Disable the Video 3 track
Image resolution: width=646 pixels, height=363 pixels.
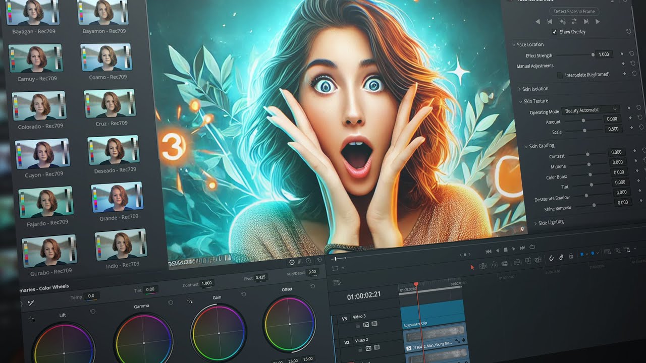(374, 324)
